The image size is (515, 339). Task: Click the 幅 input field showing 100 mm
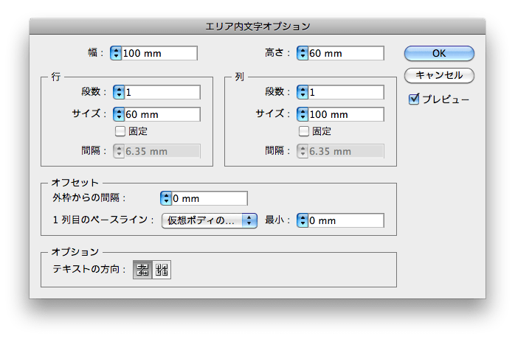tap(159, 53)
